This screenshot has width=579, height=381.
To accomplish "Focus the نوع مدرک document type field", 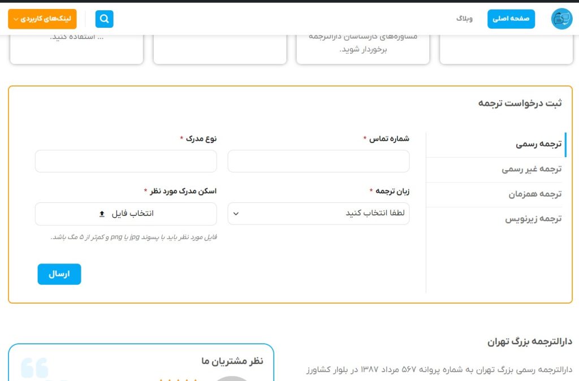I will point(126,161).
